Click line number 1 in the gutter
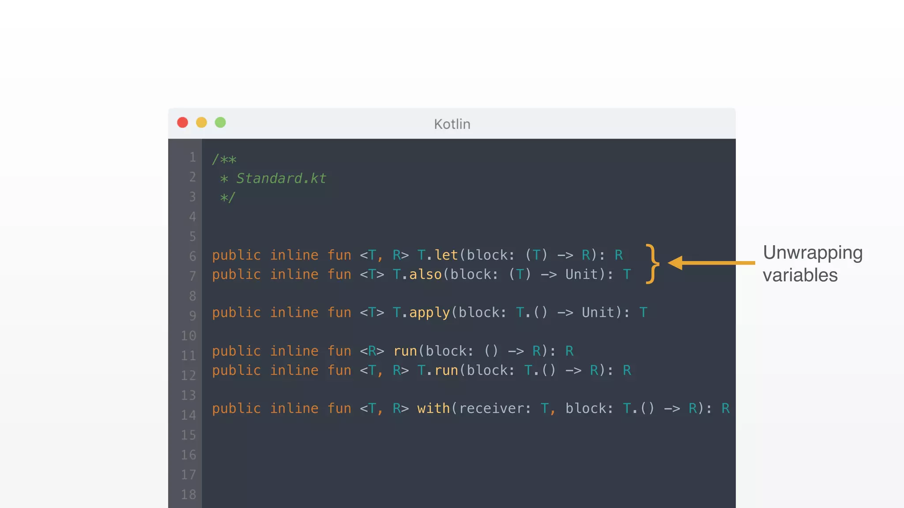This screenshot has width=904, height=508. tap(192, 157)
